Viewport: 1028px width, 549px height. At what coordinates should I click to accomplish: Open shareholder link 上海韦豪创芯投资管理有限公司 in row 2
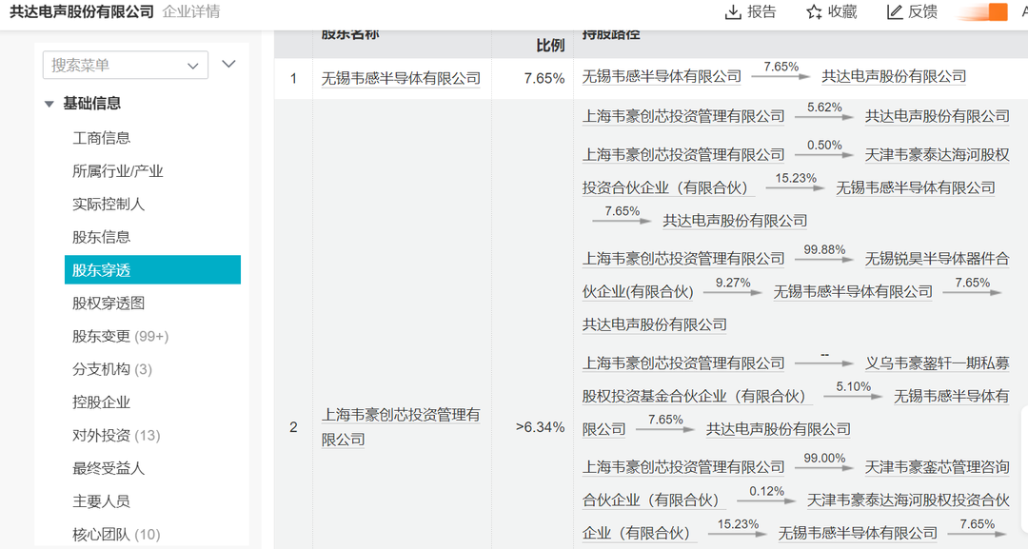pyautogui.click(x=401, y=426)
